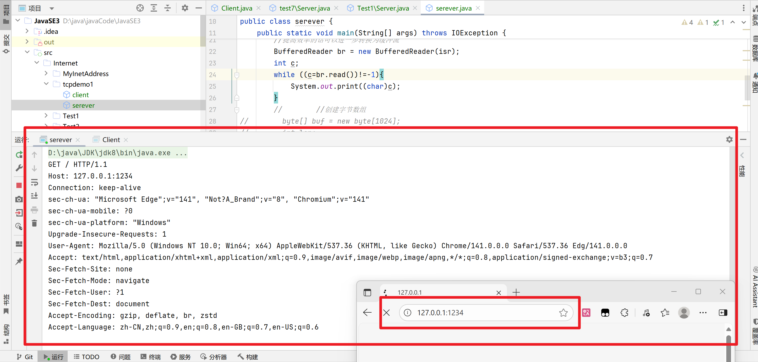
Task: Click the camera thread dump icon
Action: click(19, 199)
